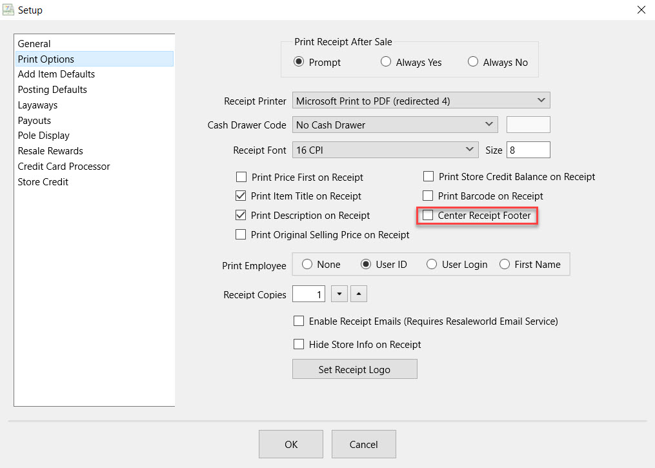Choose None for Print Employee

[x=307, y=264]
